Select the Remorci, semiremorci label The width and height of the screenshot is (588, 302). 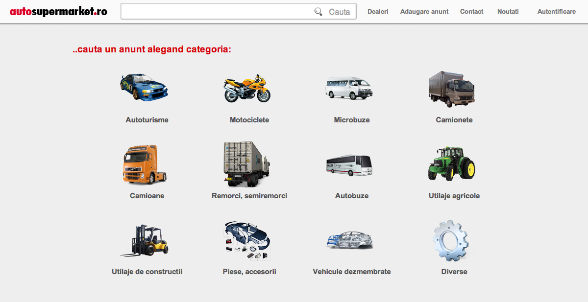point(249,196)
